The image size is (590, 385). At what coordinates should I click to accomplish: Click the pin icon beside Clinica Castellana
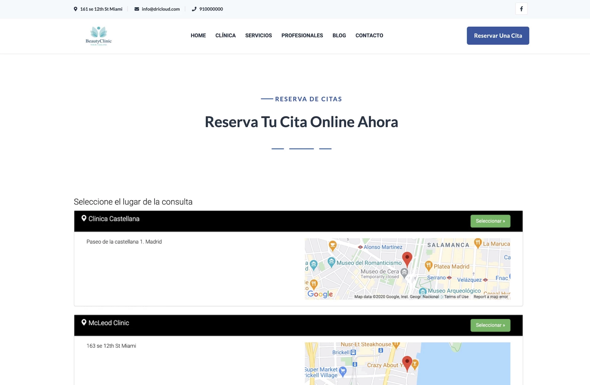[84, 218]
